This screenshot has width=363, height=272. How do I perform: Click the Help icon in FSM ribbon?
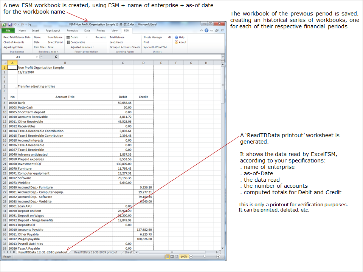coord(177,37)
